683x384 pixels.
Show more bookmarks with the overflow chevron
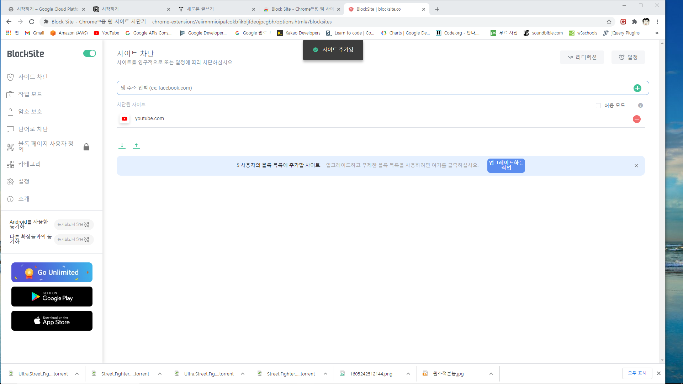pos(657,33)
